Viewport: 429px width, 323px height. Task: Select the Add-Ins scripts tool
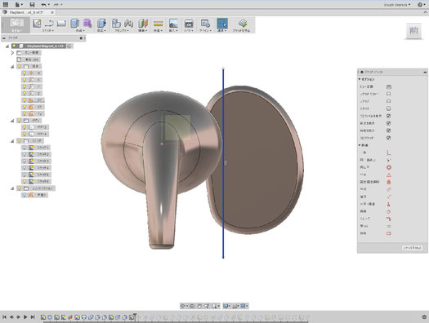pos(205,23)
